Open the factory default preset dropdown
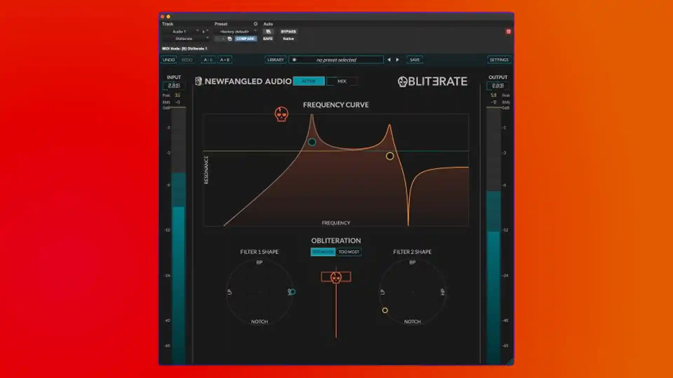The height and width of the screenshot is (378, 673). pyautogui.click(x=236, y=31)
